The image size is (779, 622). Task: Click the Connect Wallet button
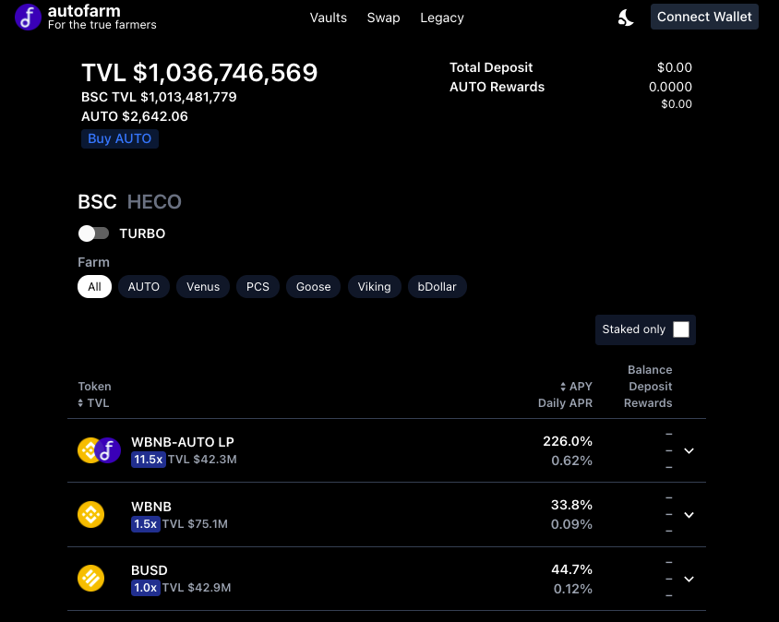coord(704,17)
